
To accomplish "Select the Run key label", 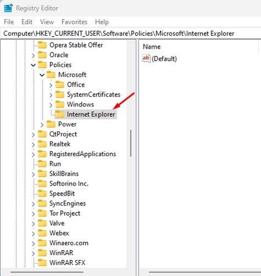I will click(x=55, y=164).
